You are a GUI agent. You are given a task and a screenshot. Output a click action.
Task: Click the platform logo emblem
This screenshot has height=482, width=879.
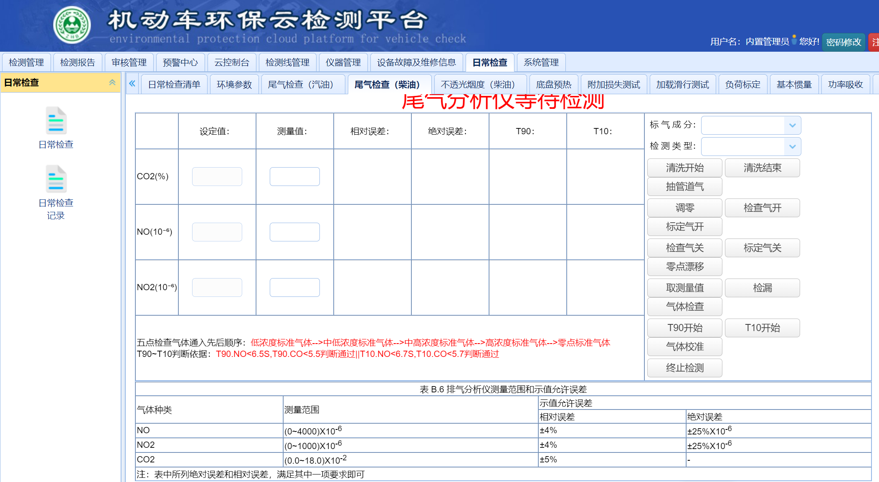coord(72,25)
